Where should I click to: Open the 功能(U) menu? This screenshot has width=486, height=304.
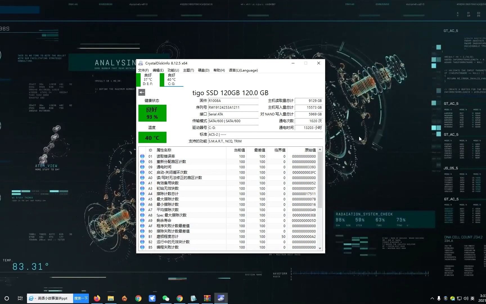pyautogui.click(x=173, y=70)
